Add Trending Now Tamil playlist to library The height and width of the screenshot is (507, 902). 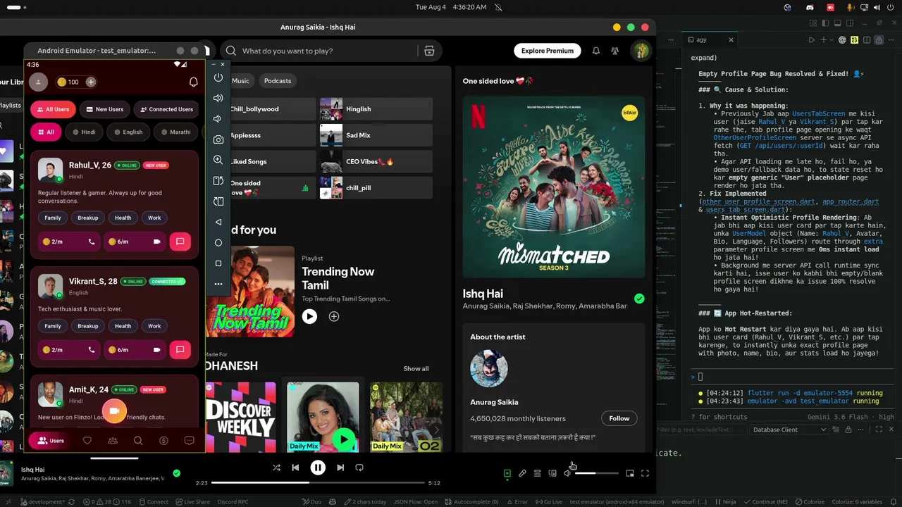[x=334, y=317]
